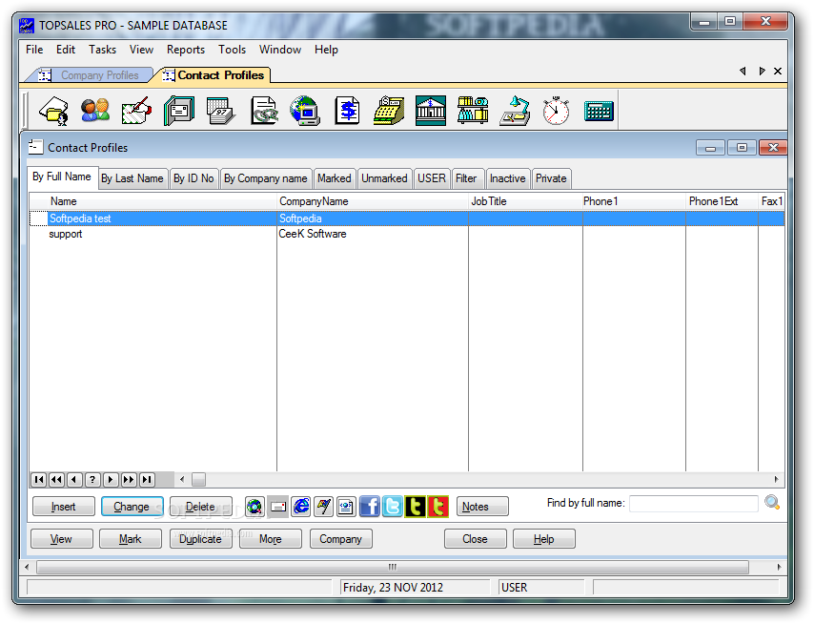Open the cash register toolbar icon

389,111
